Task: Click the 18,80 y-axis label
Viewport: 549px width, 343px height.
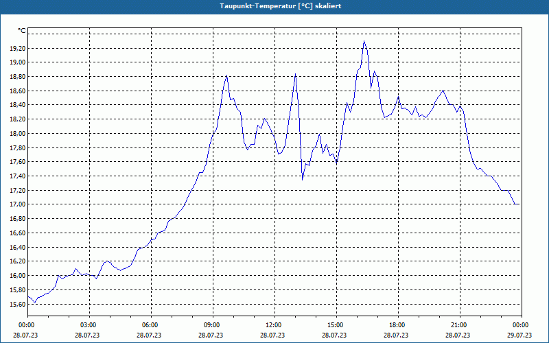Action: pyautogui.click(x=19, y=77)
